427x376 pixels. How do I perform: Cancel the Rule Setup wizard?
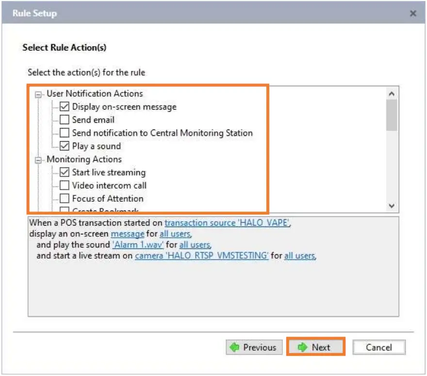pyautogui.click(x=379, y=347)
